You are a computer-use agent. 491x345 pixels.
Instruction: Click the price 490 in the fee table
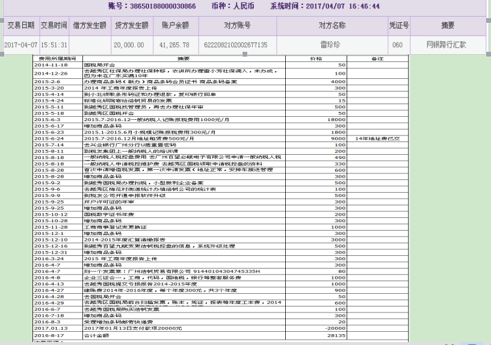click(340, 157)
